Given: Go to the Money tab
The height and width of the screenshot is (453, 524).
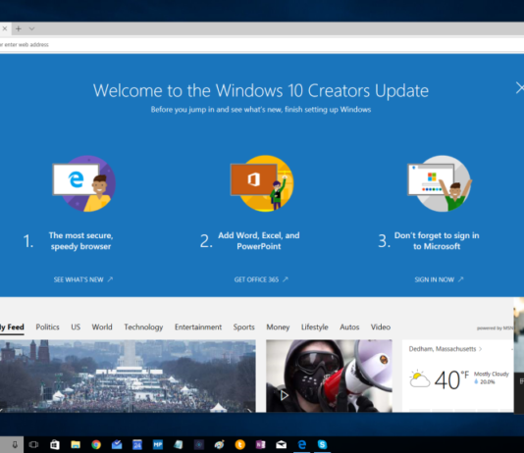Looking at the screenshot, I should pos(278,327).
